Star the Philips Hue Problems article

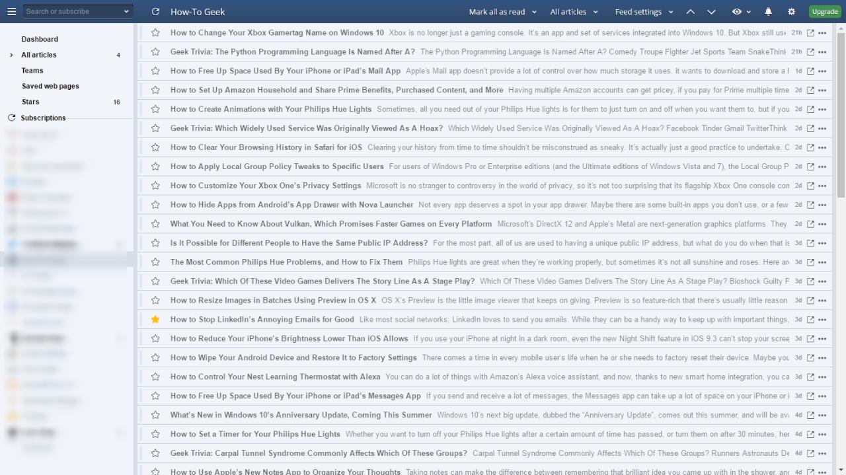tap(155, 262)
